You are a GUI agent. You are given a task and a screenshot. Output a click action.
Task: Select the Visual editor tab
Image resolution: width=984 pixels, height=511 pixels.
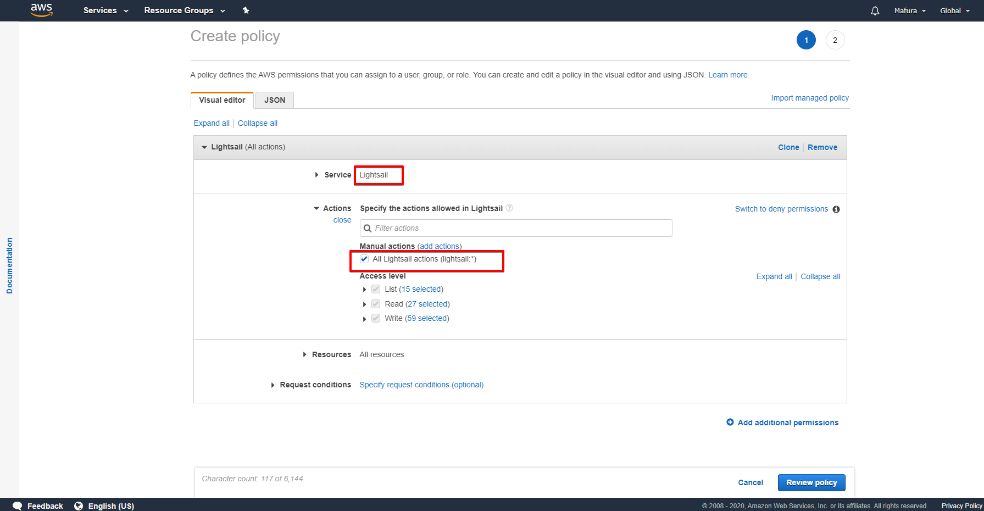pyautogui.click(x=222, y=100)
